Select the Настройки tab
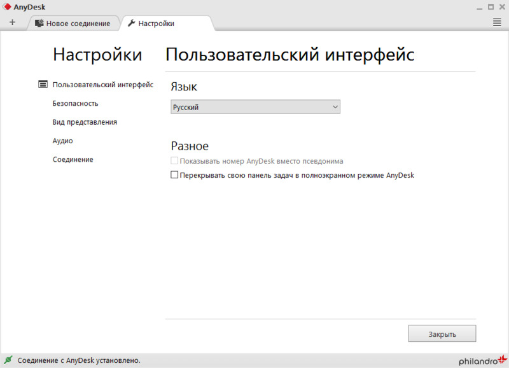 [167, 24]
